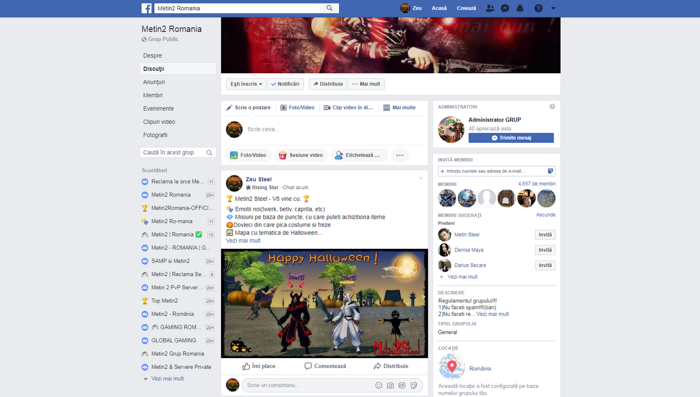The width and height of the screenshot is (700, 397).
Task: Click the friend requests icon
Action: point(490,8)
